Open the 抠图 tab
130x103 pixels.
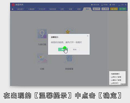coord(79,9)
